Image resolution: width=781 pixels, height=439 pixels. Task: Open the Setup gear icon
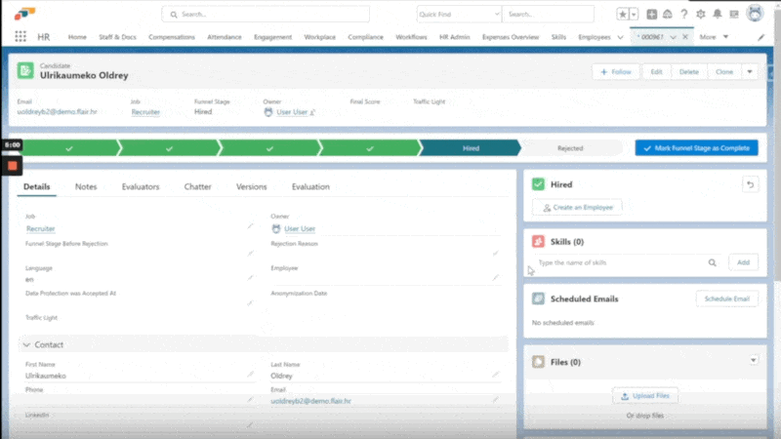click(x=699, y=15)
